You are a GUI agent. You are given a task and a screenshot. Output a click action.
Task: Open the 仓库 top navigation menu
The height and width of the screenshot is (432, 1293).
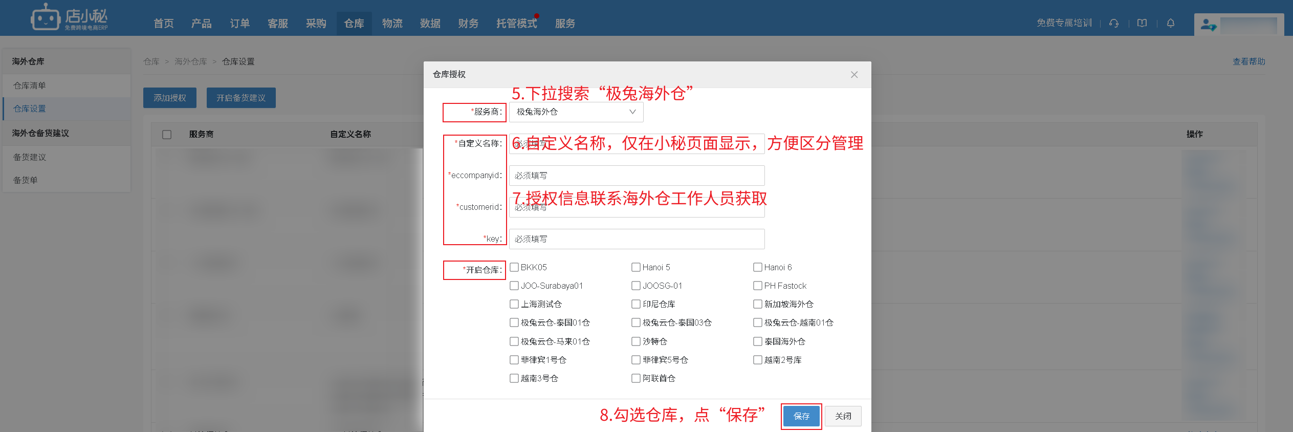tap(354, 24)
